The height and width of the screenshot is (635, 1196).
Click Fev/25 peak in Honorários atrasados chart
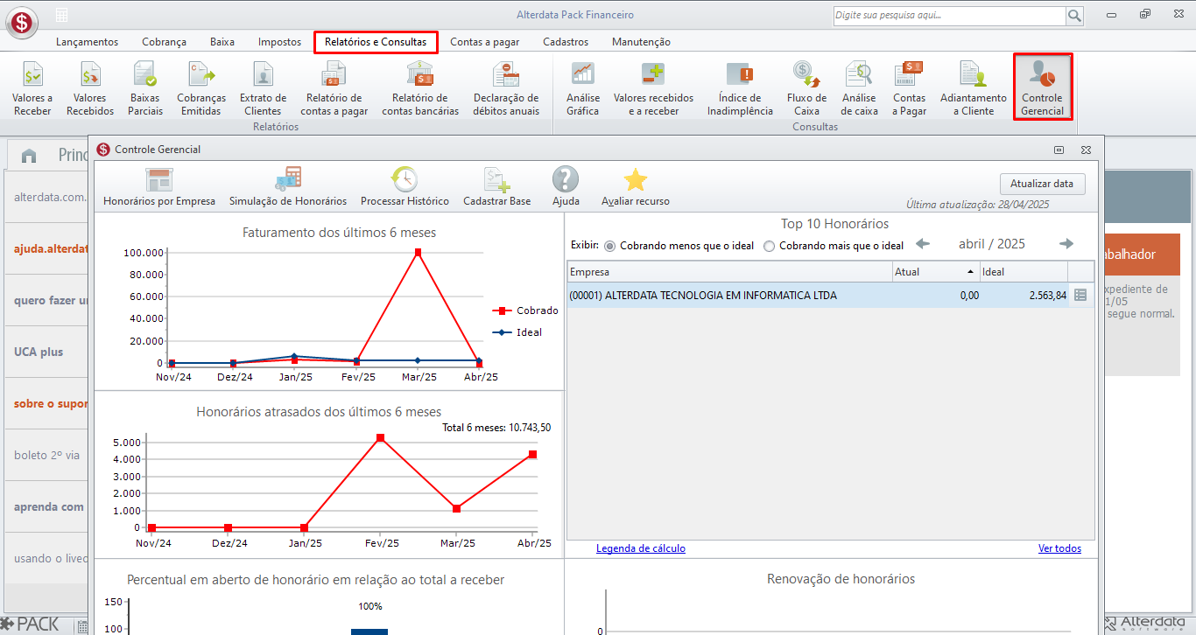[x=380, y=437]
